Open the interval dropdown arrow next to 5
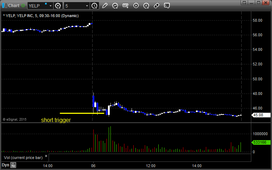 tap(87, 6)
